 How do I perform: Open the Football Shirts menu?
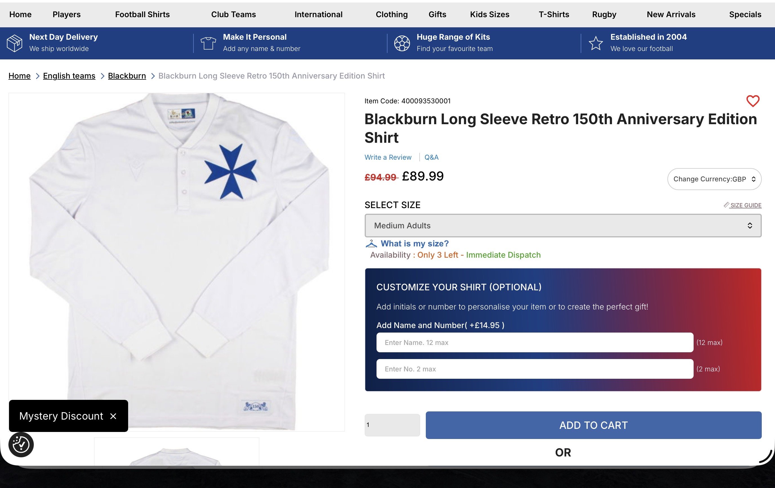[x=142, y=14]
